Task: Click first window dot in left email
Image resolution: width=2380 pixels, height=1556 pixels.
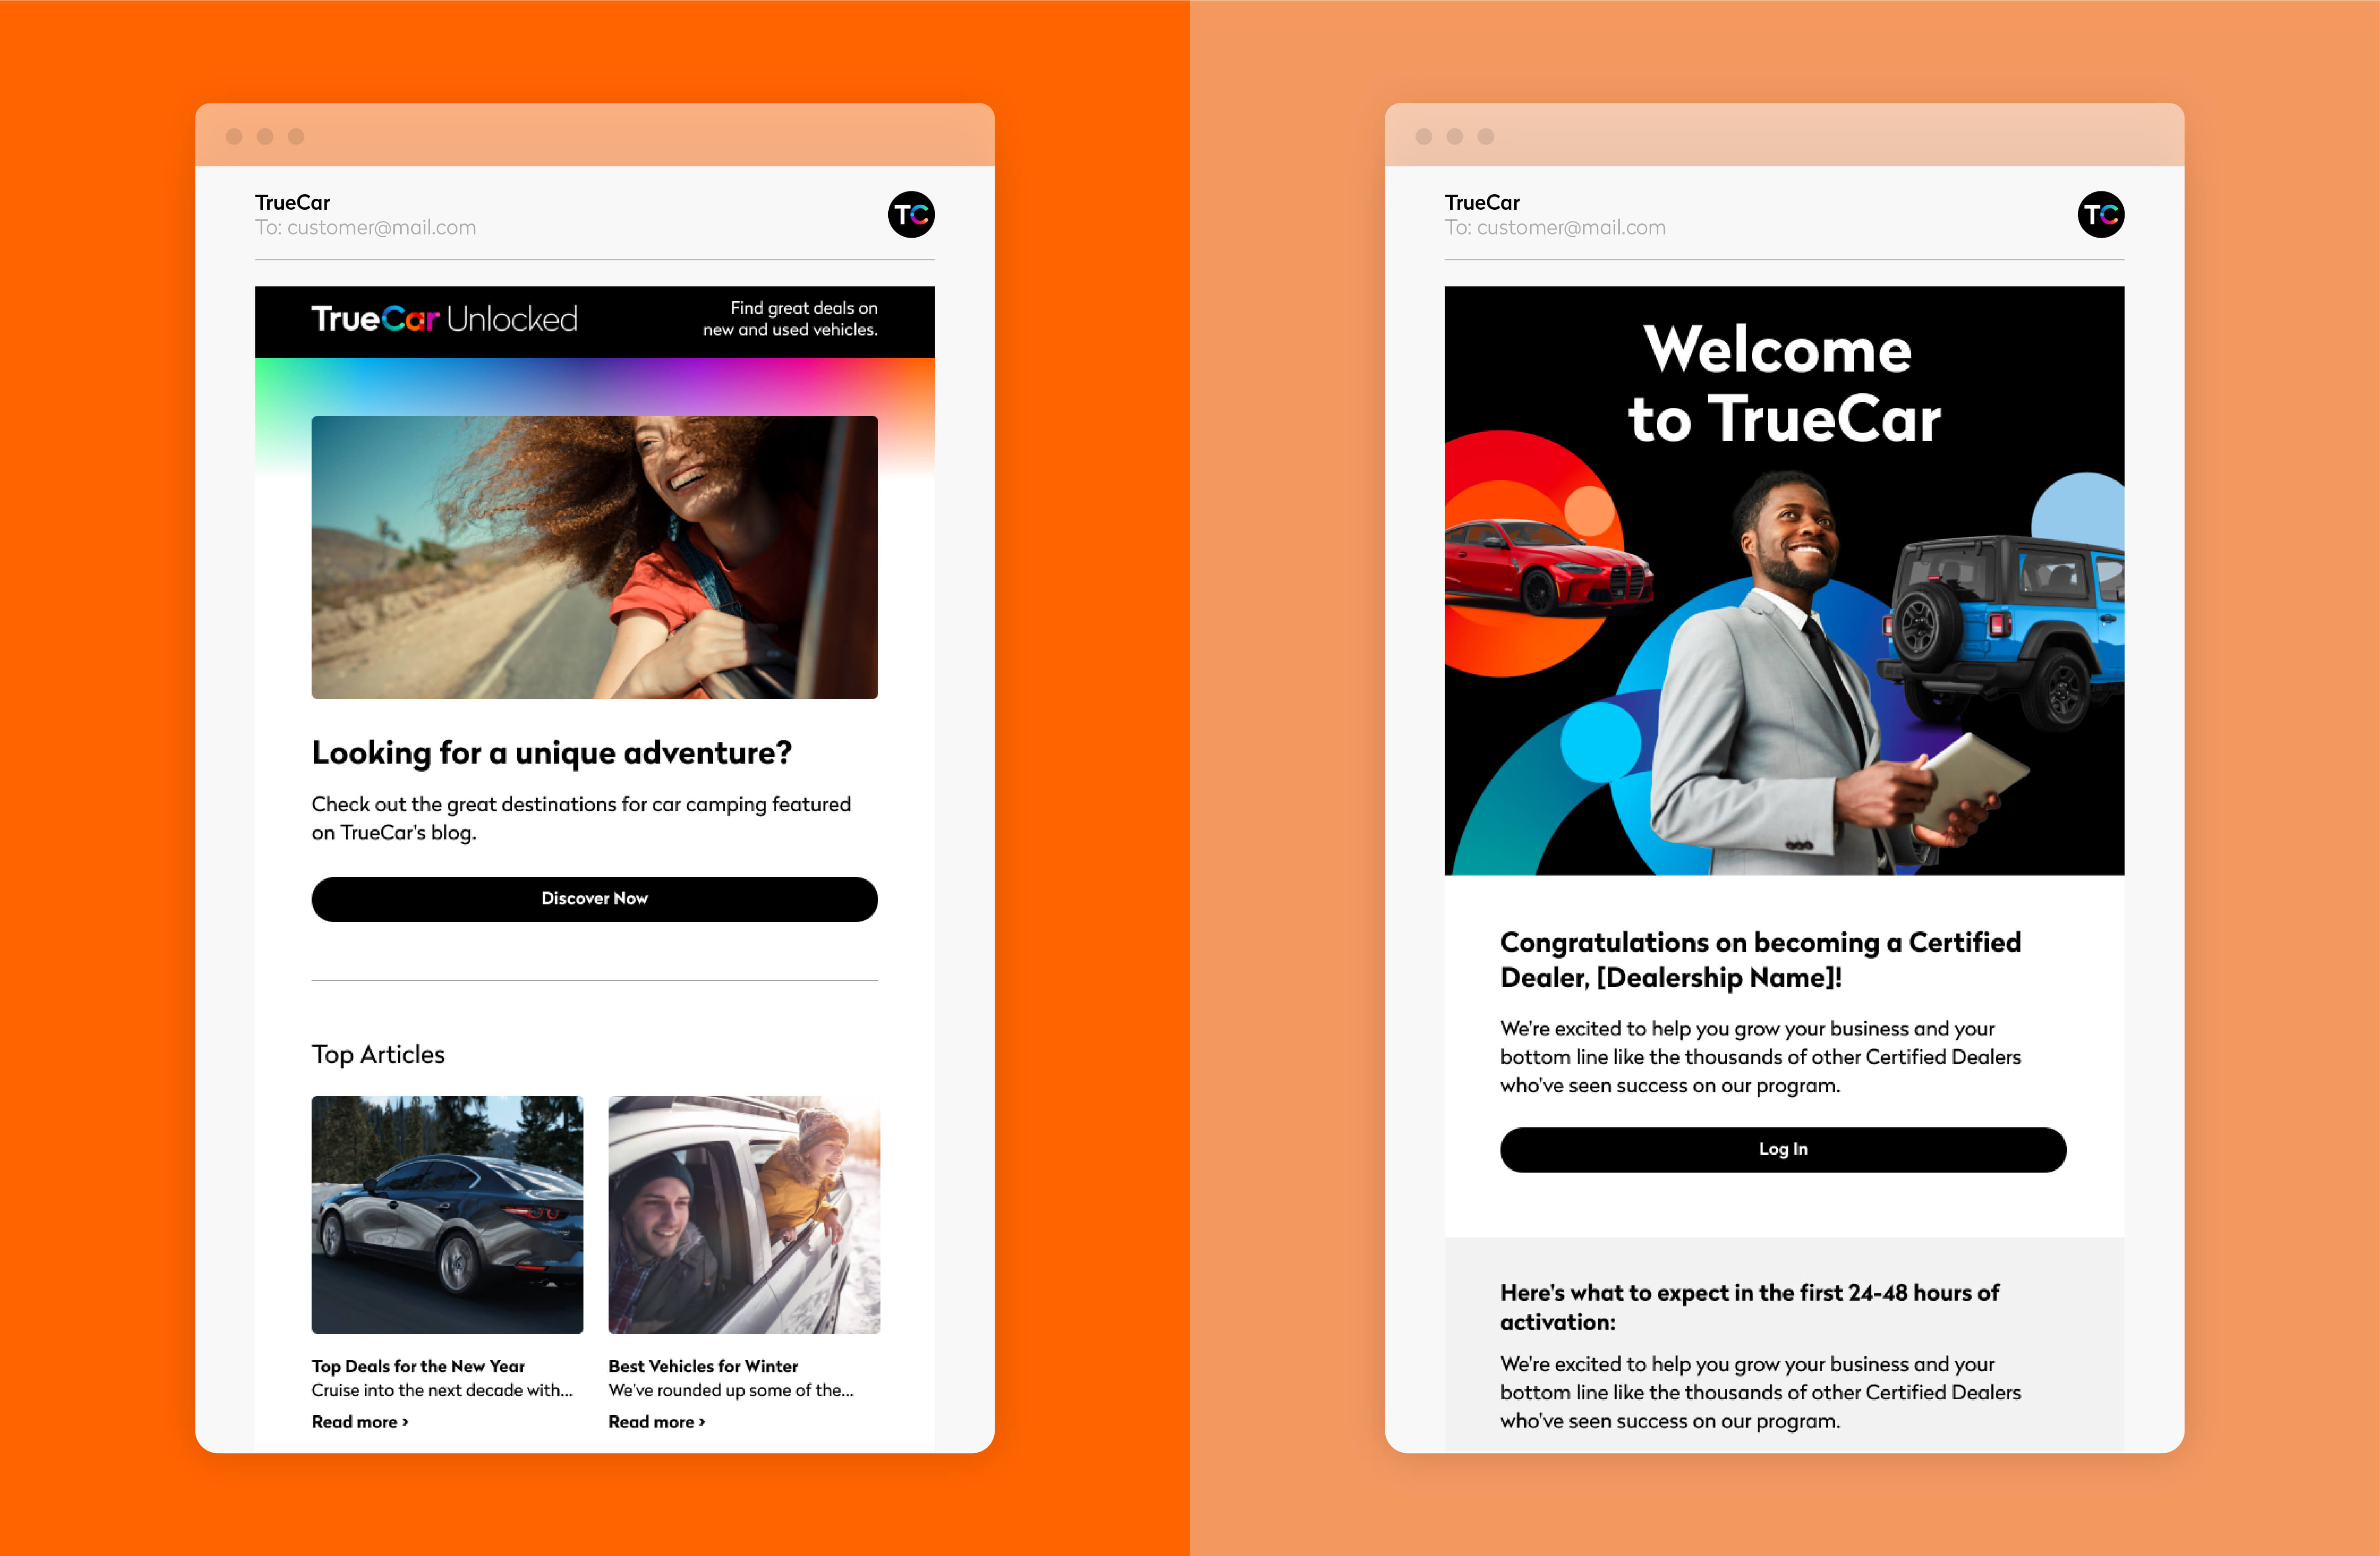Action: pos(234,136)
